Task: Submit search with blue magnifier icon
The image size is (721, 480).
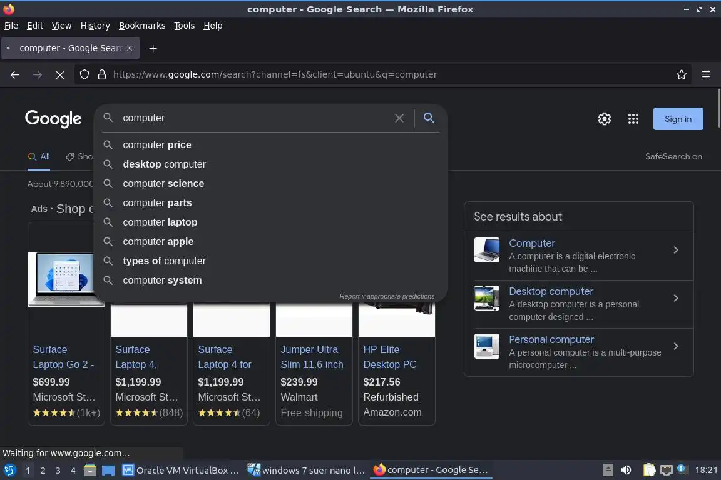Action: (x=429, y=118)
